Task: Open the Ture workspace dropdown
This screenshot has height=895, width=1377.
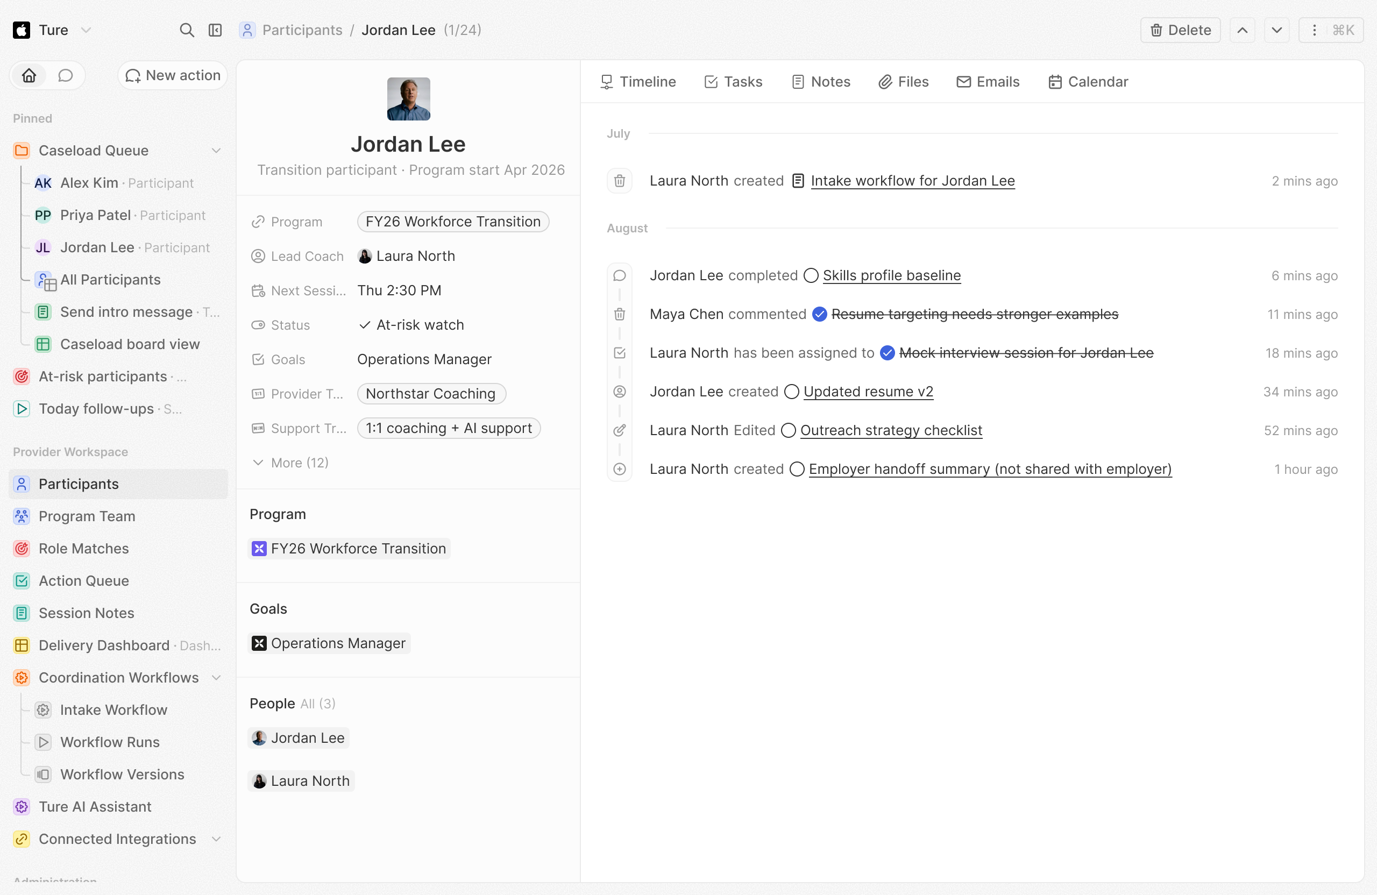Action: pos(52,30)
